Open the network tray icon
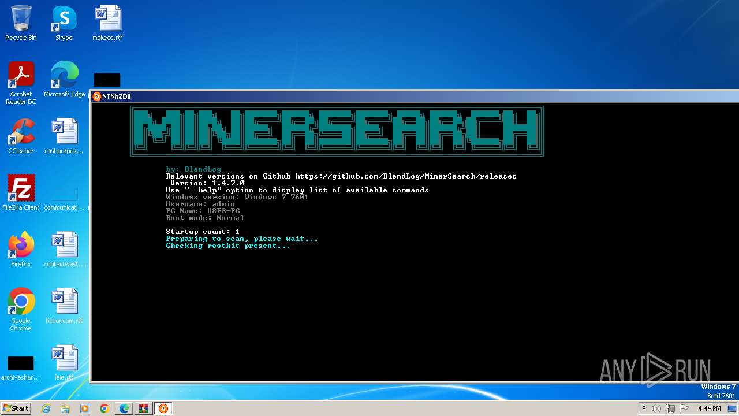 coord(670,408)
